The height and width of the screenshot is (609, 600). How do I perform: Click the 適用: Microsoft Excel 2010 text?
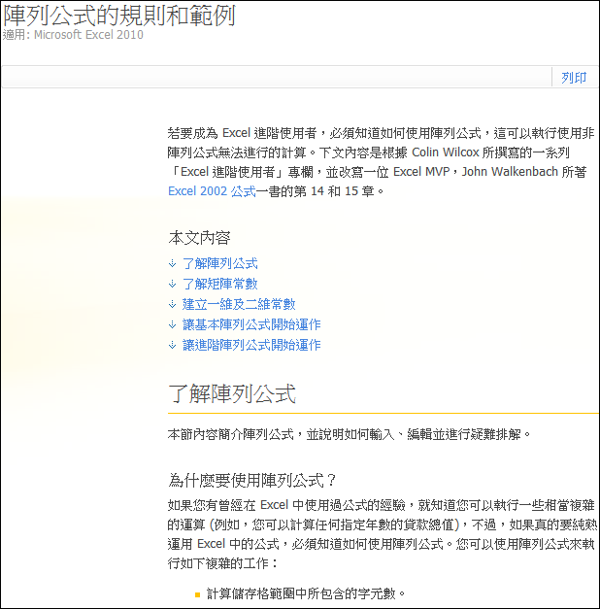[x=73, y=35]
